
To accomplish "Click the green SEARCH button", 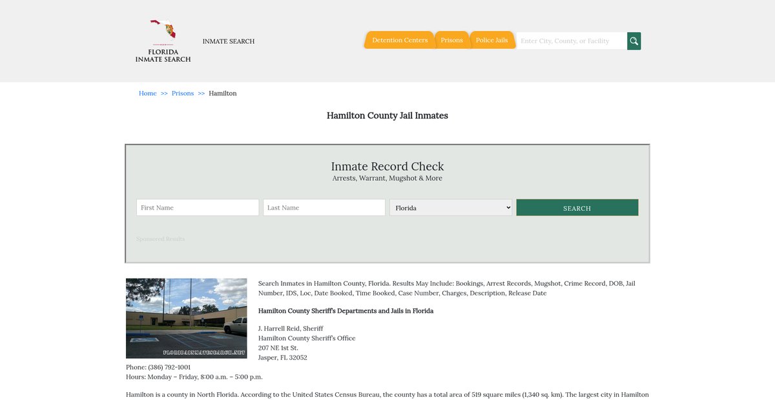I will (x=577, y=208).
